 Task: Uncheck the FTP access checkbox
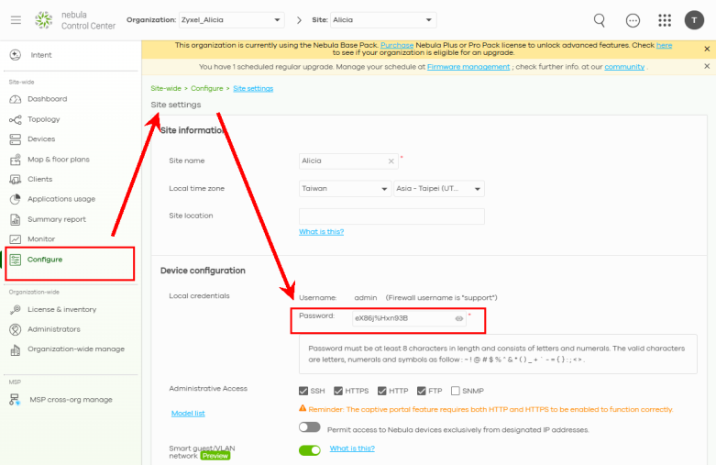(421, 391)
